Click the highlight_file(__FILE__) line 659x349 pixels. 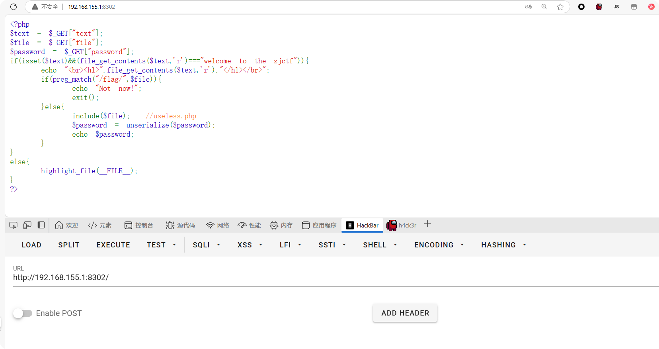click(90, 171)
